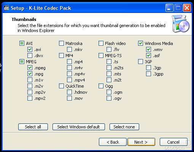
Task: Go back with the Back button
Action: click(113, 142)
